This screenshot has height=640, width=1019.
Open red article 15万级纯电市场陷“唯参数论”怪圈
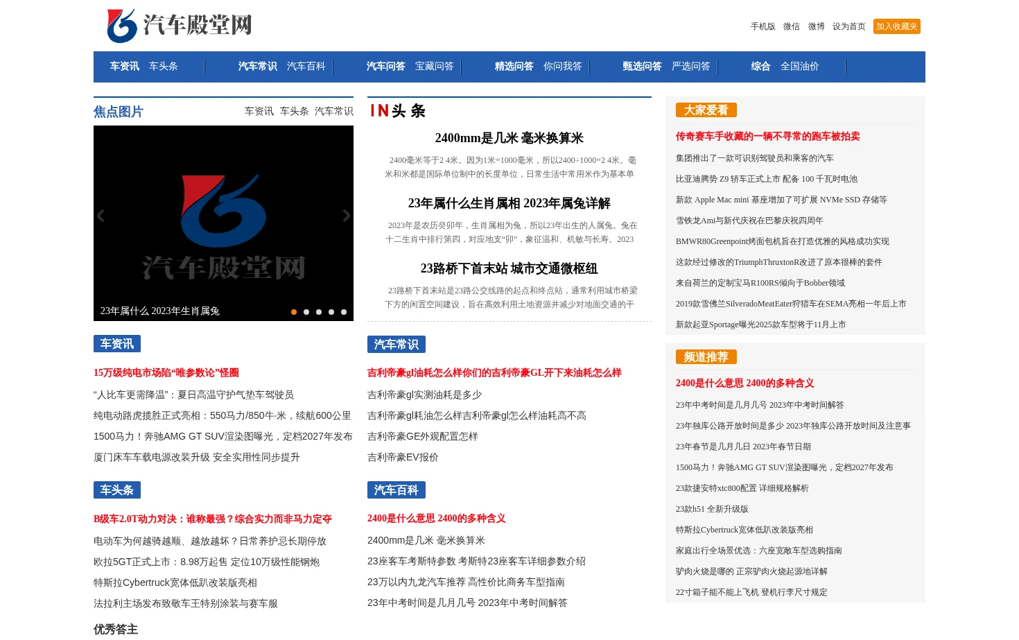[166, 373]
